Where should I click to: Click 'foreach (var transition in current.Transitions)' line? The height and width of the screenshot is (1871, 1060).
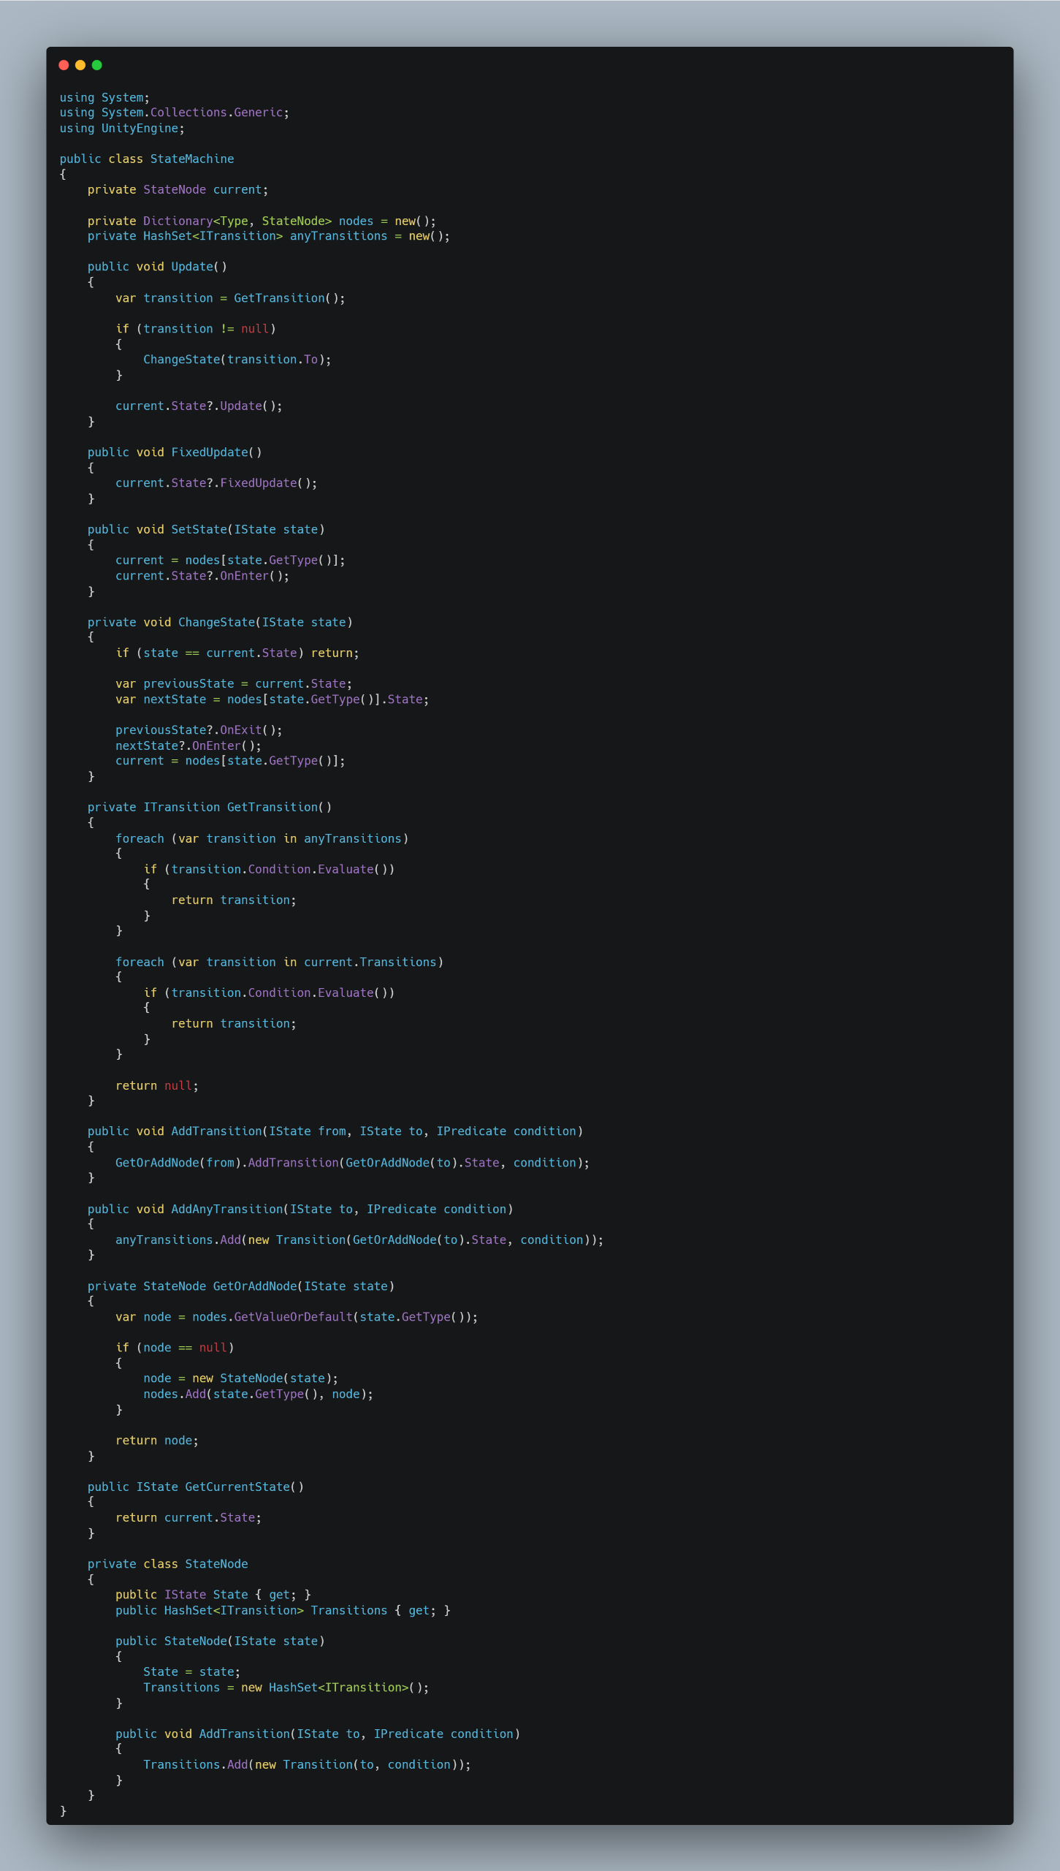coord(280,963)
